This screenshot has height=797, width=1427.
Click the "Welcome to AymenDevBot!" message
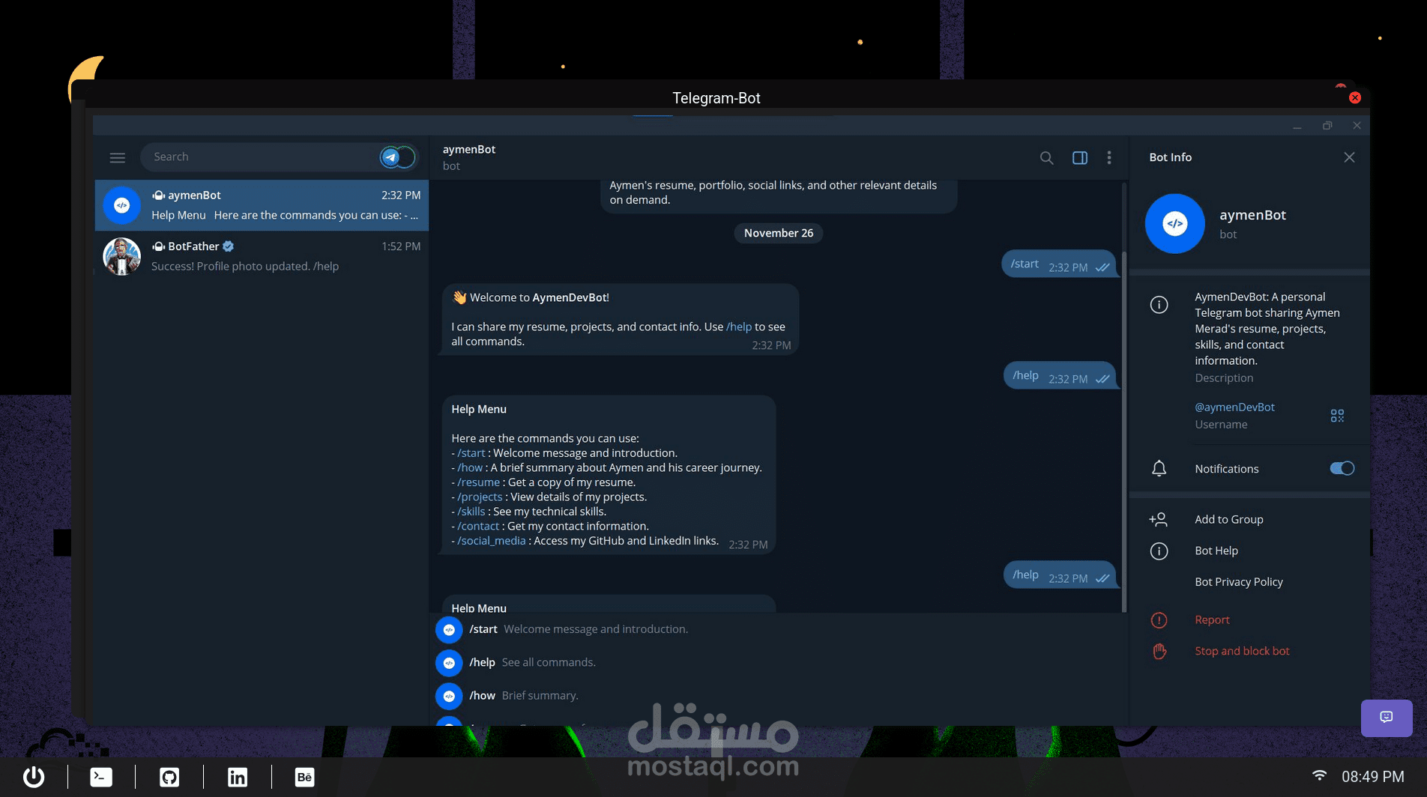[x=620, y=319]
